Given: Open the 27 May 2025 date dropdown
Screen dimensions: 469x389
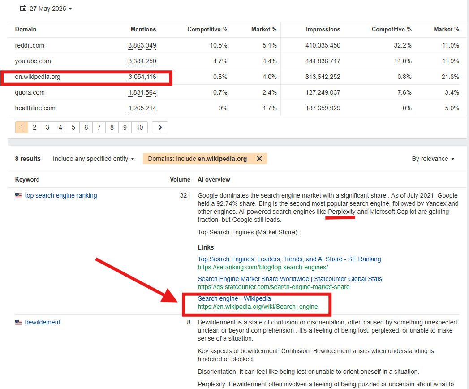Looking at the screenshot, I should tap(46, 9).
